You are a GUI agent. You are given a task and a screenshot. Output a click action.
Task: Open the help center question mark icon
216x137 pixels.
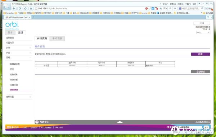click(37, 122)
